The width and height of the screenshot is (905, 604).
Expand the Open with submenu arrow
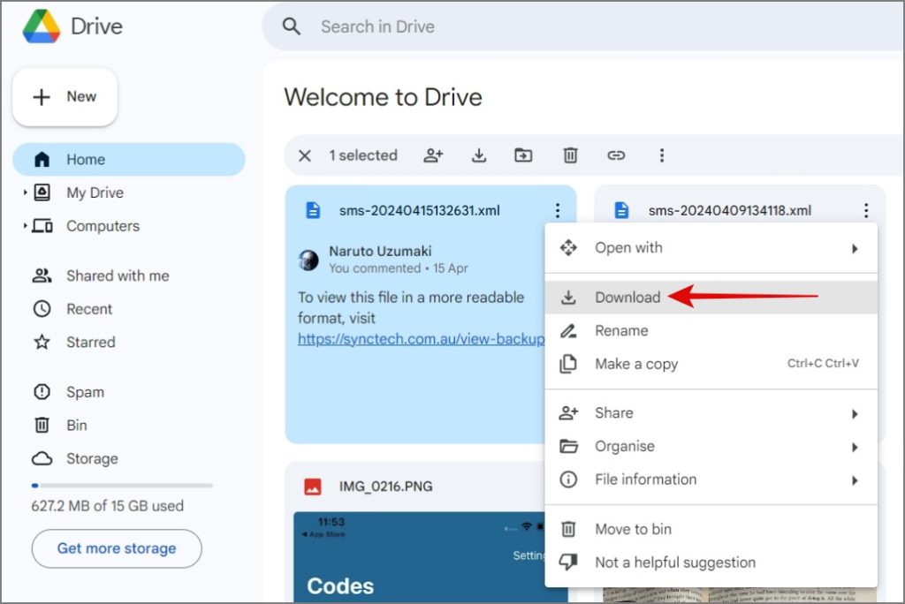coord(855,249)
